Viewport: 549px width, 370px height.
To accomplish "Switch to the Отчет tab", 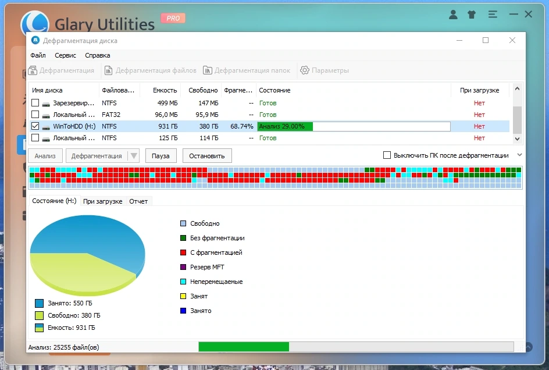I will click(x=138, y=201).
